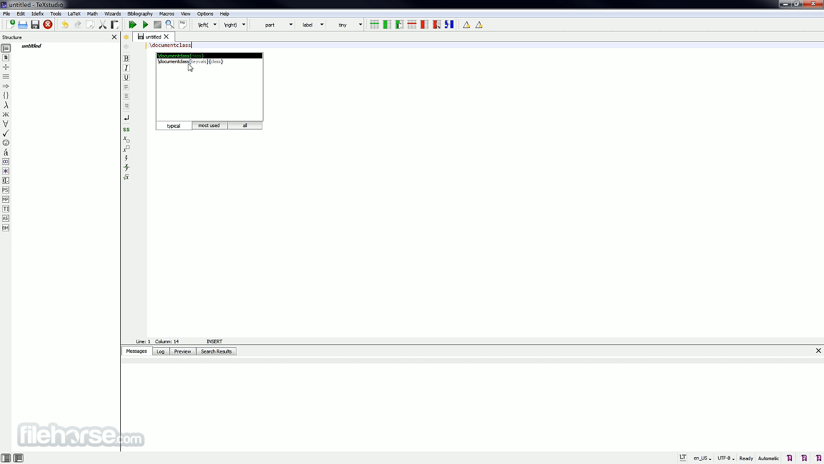
Task: Open the TI (TikZ) panel
Action: (x=6, y=209)
